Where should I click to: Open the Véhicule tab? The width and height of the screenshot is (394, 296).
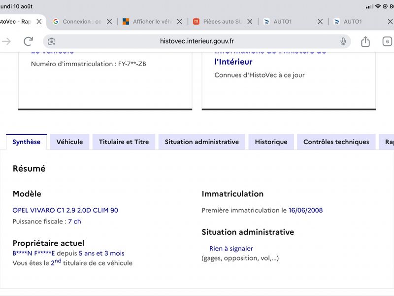coord(69,142)
